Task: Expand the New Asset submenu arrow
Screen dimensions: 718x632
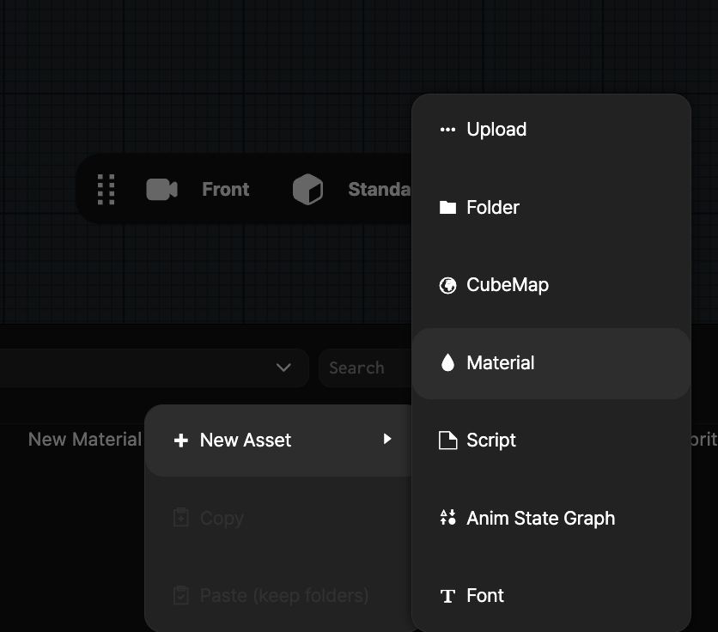Action: 387,440
